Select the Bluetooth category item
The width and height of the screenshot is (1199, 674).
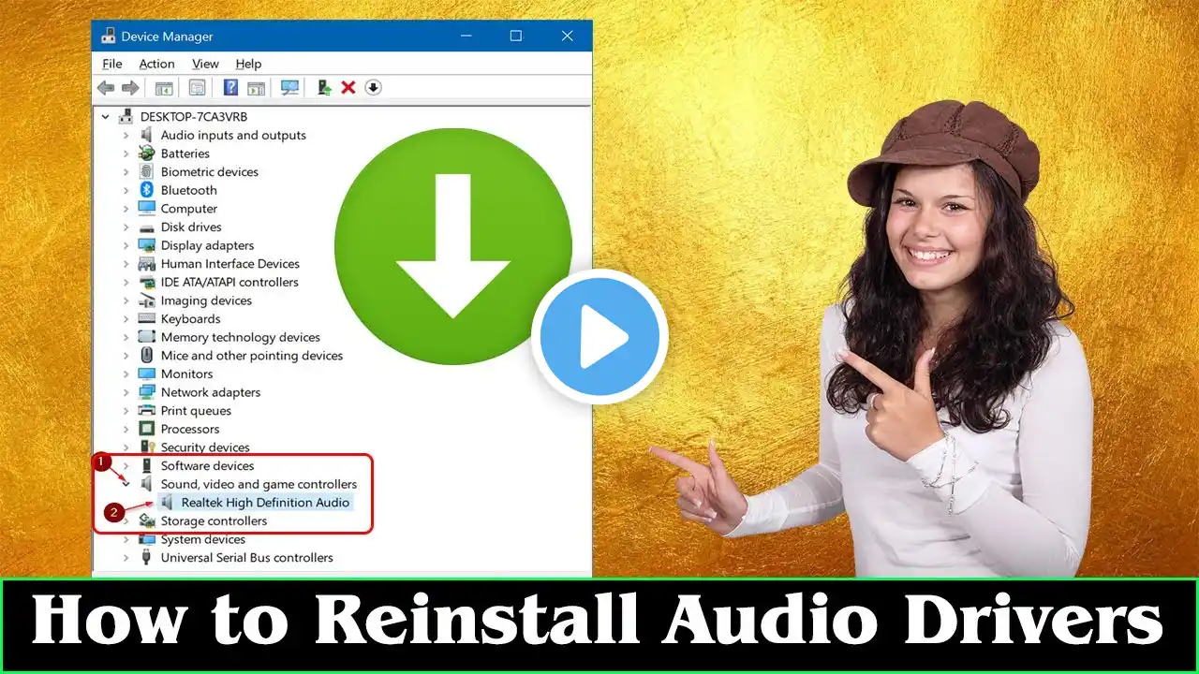click(x=188, y=190)
